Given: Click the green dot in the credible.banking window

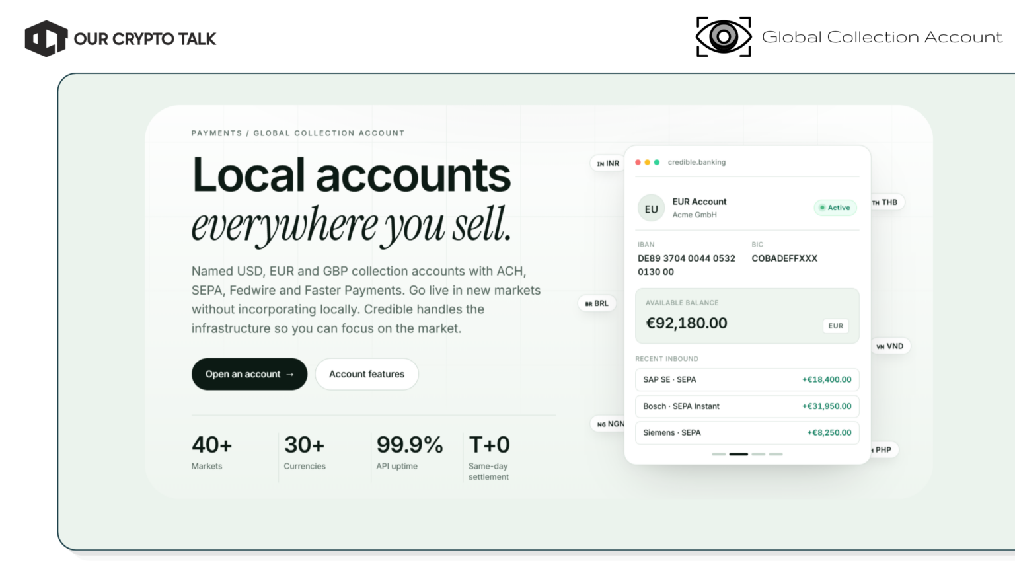Looking at the screenshot, I should 657,162.
